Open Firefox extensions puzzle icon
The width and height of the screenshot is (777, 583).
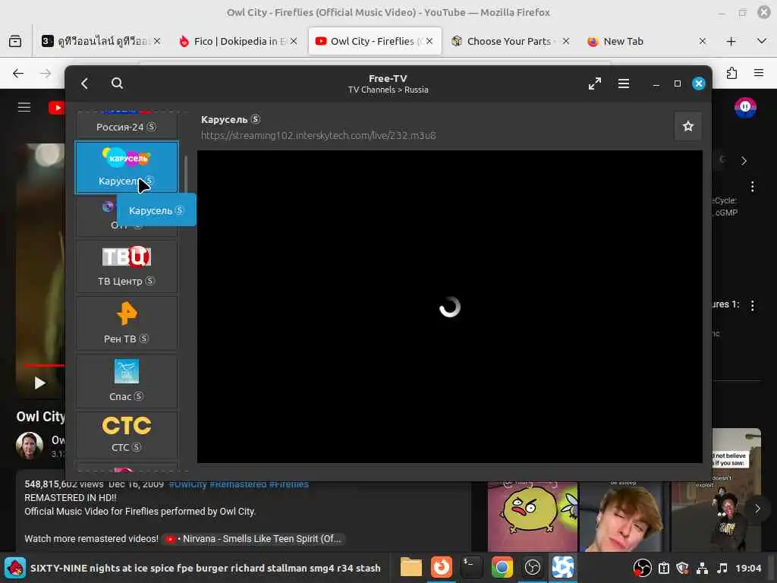pos(731,74)
